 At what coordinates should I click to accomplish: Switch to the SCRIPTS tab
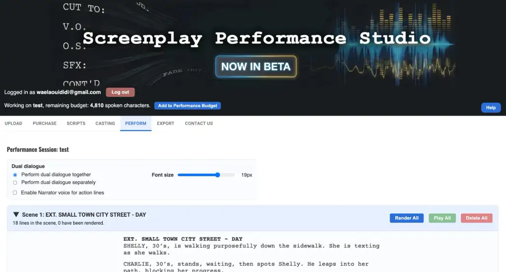pos(76,123)
